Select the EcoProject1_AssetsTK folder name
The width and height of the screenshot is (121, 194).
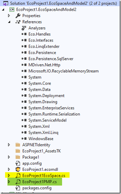pyautogui.click(x=42, y=151)
